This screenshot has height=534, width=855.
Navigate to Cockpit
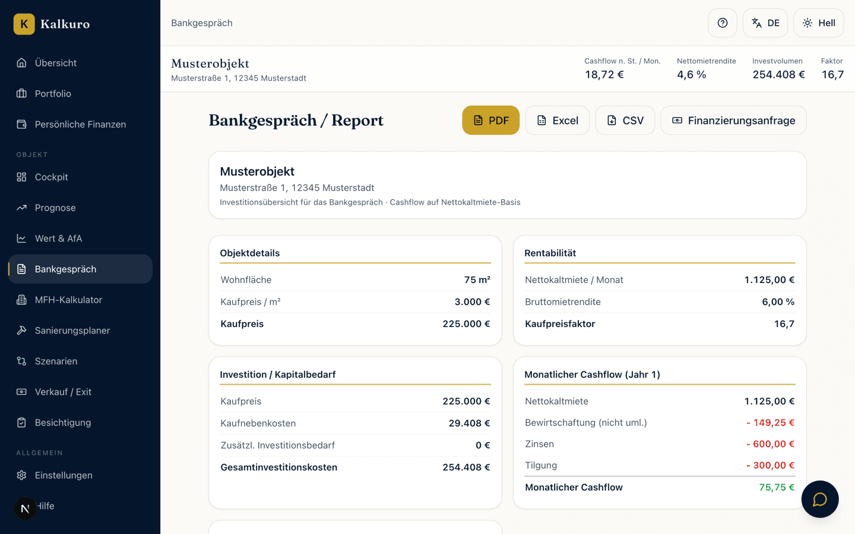[x=80, y=177]
